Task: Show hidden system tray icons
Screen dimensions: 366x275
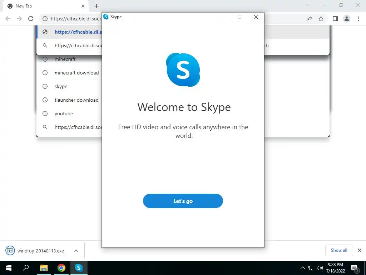Action: click(x=302, y=268)
